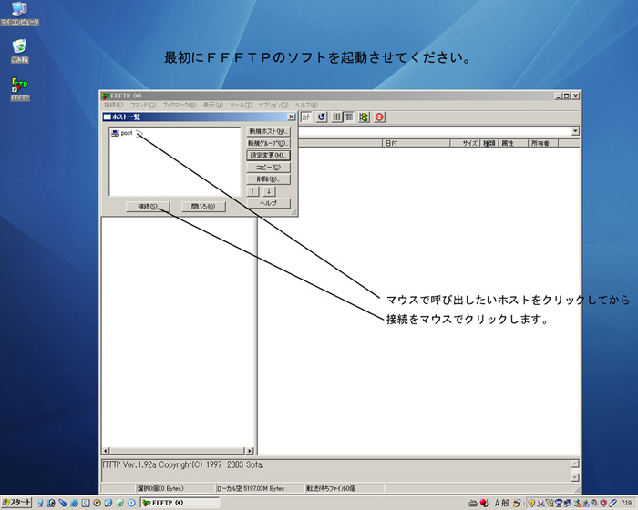Move host up with ↑ button

[252, 190]
